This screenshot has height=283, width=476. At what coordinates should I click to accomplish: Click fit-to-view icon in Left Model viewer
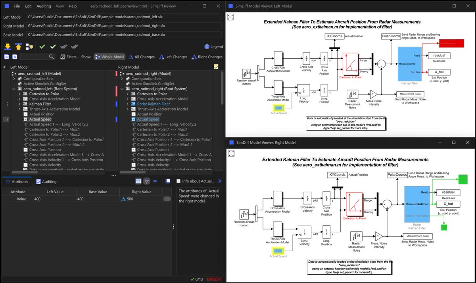click(x=230, y=17)
